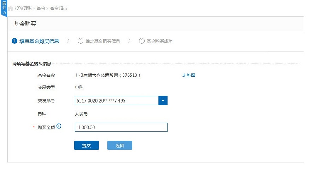Click the step 3 numbered circle icon
The image size is (311, 173).
142,41
